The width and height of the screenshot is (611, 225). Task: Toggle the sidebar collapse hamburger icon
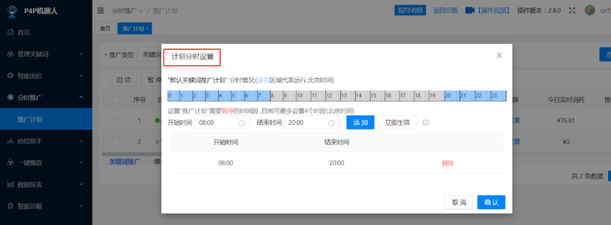tap(101, 11)
